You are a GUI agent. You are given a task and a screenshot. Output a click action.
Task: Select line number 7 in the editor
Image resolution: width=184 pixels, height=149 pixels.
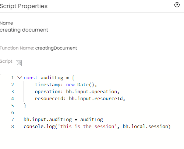(x=13, y=120)
